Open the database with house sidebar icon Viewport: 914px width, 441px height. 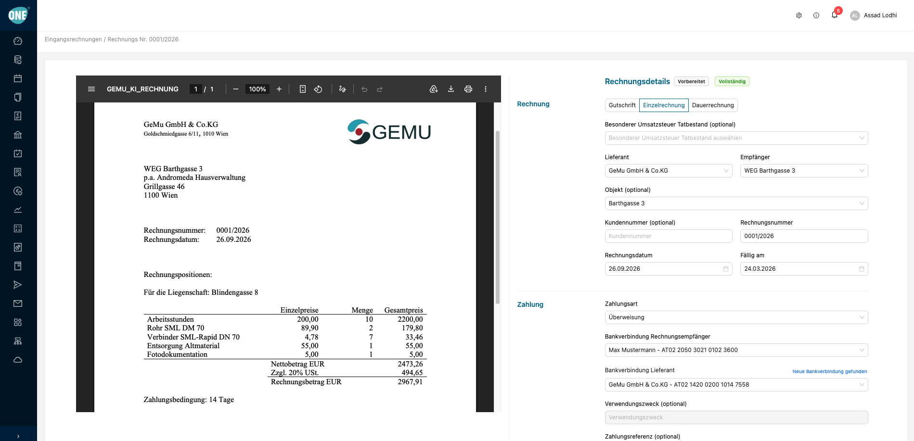18,60
